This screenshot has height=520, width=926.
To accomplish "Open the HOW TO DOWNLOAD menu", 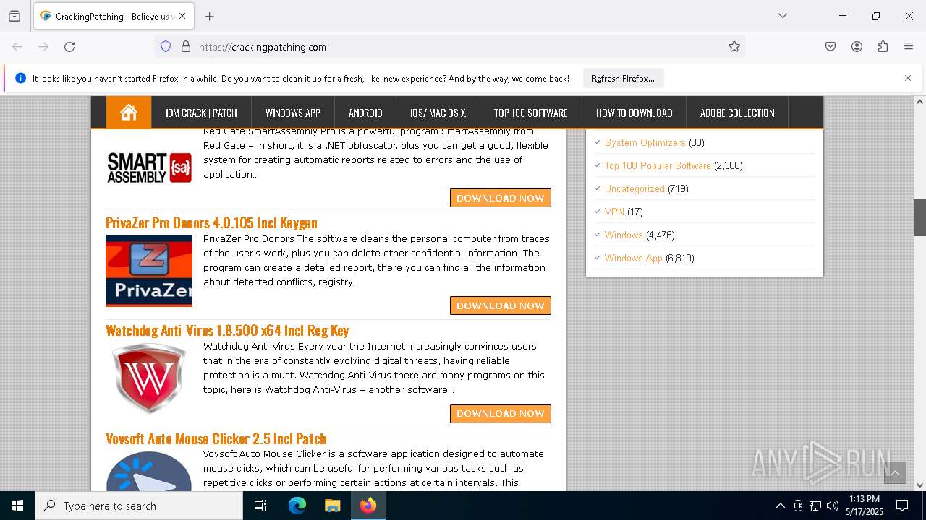I will [x=634, y=113].
